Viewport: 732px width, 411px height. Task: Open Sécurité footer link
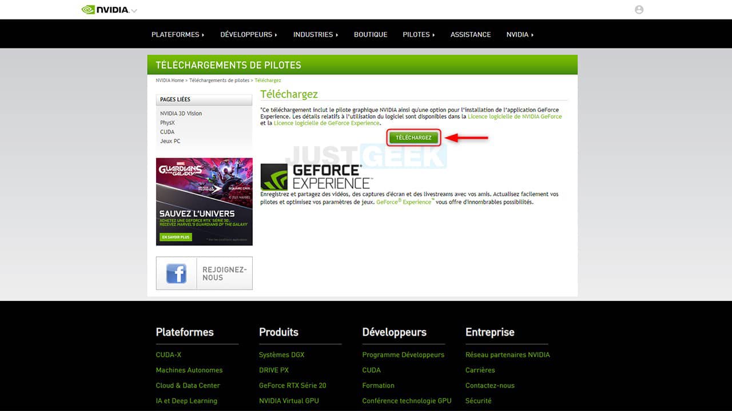coord(479,401)
